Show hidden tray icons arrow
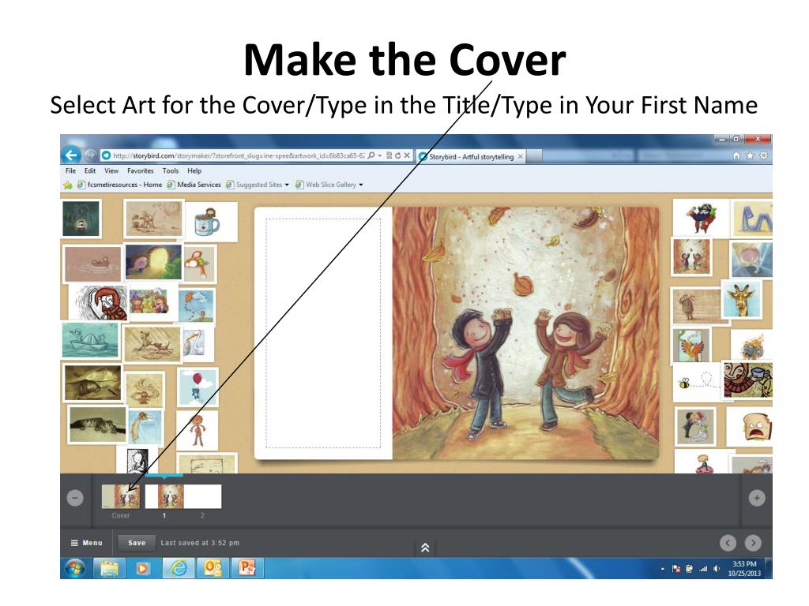This screenshot has height=606, width=809. [x=663, y=570]
